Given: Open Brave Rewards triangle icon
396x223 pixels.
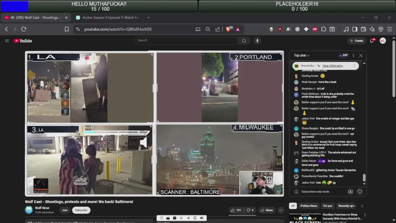Looking at the screenshot, I should pos(238,29).
